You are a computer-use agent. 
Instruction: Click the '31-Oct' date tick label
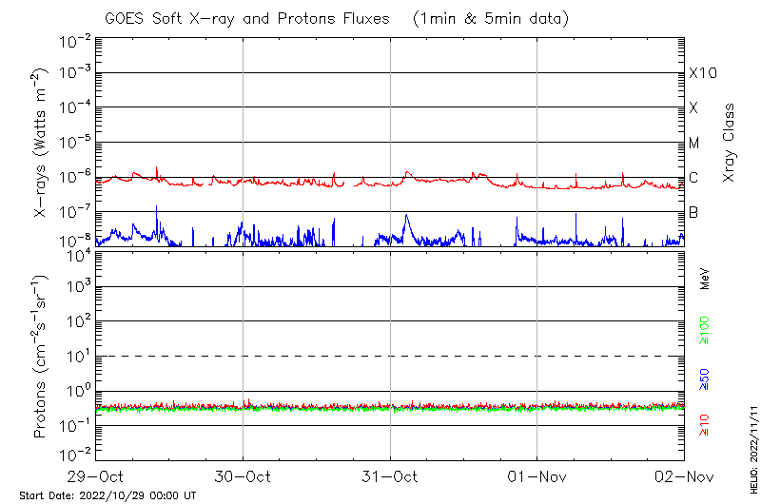[390, 475]
